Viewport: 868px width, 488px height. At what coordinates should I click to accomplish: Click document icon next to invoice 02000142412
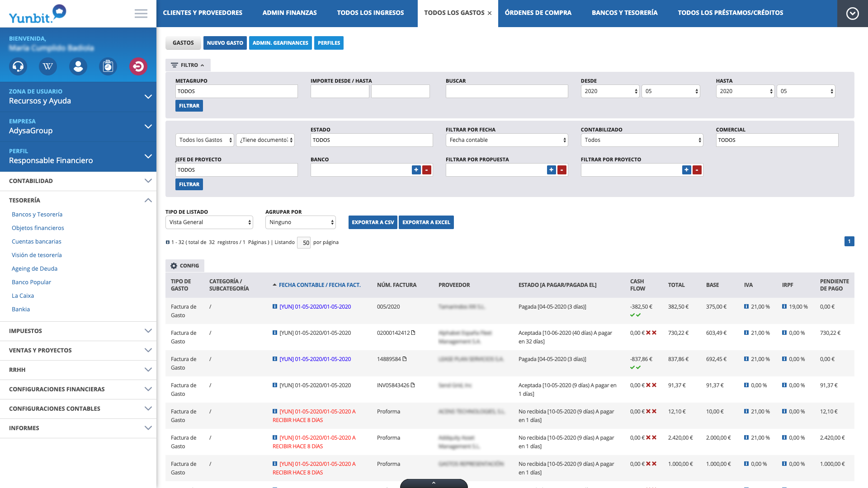(413, 333)
